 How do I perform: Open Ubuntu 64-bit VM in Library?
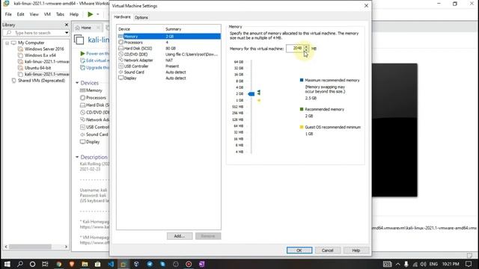point(37,68)
